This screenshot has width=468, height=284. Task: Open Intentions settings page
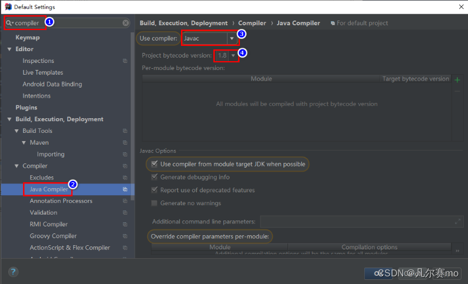coord(37,96)
